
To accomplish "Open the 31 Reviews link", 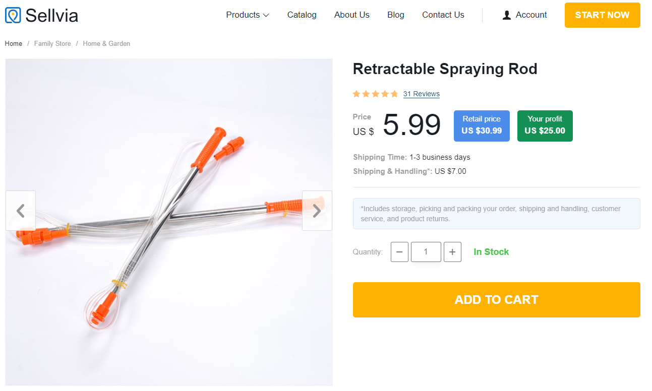I will pos(421,94).
